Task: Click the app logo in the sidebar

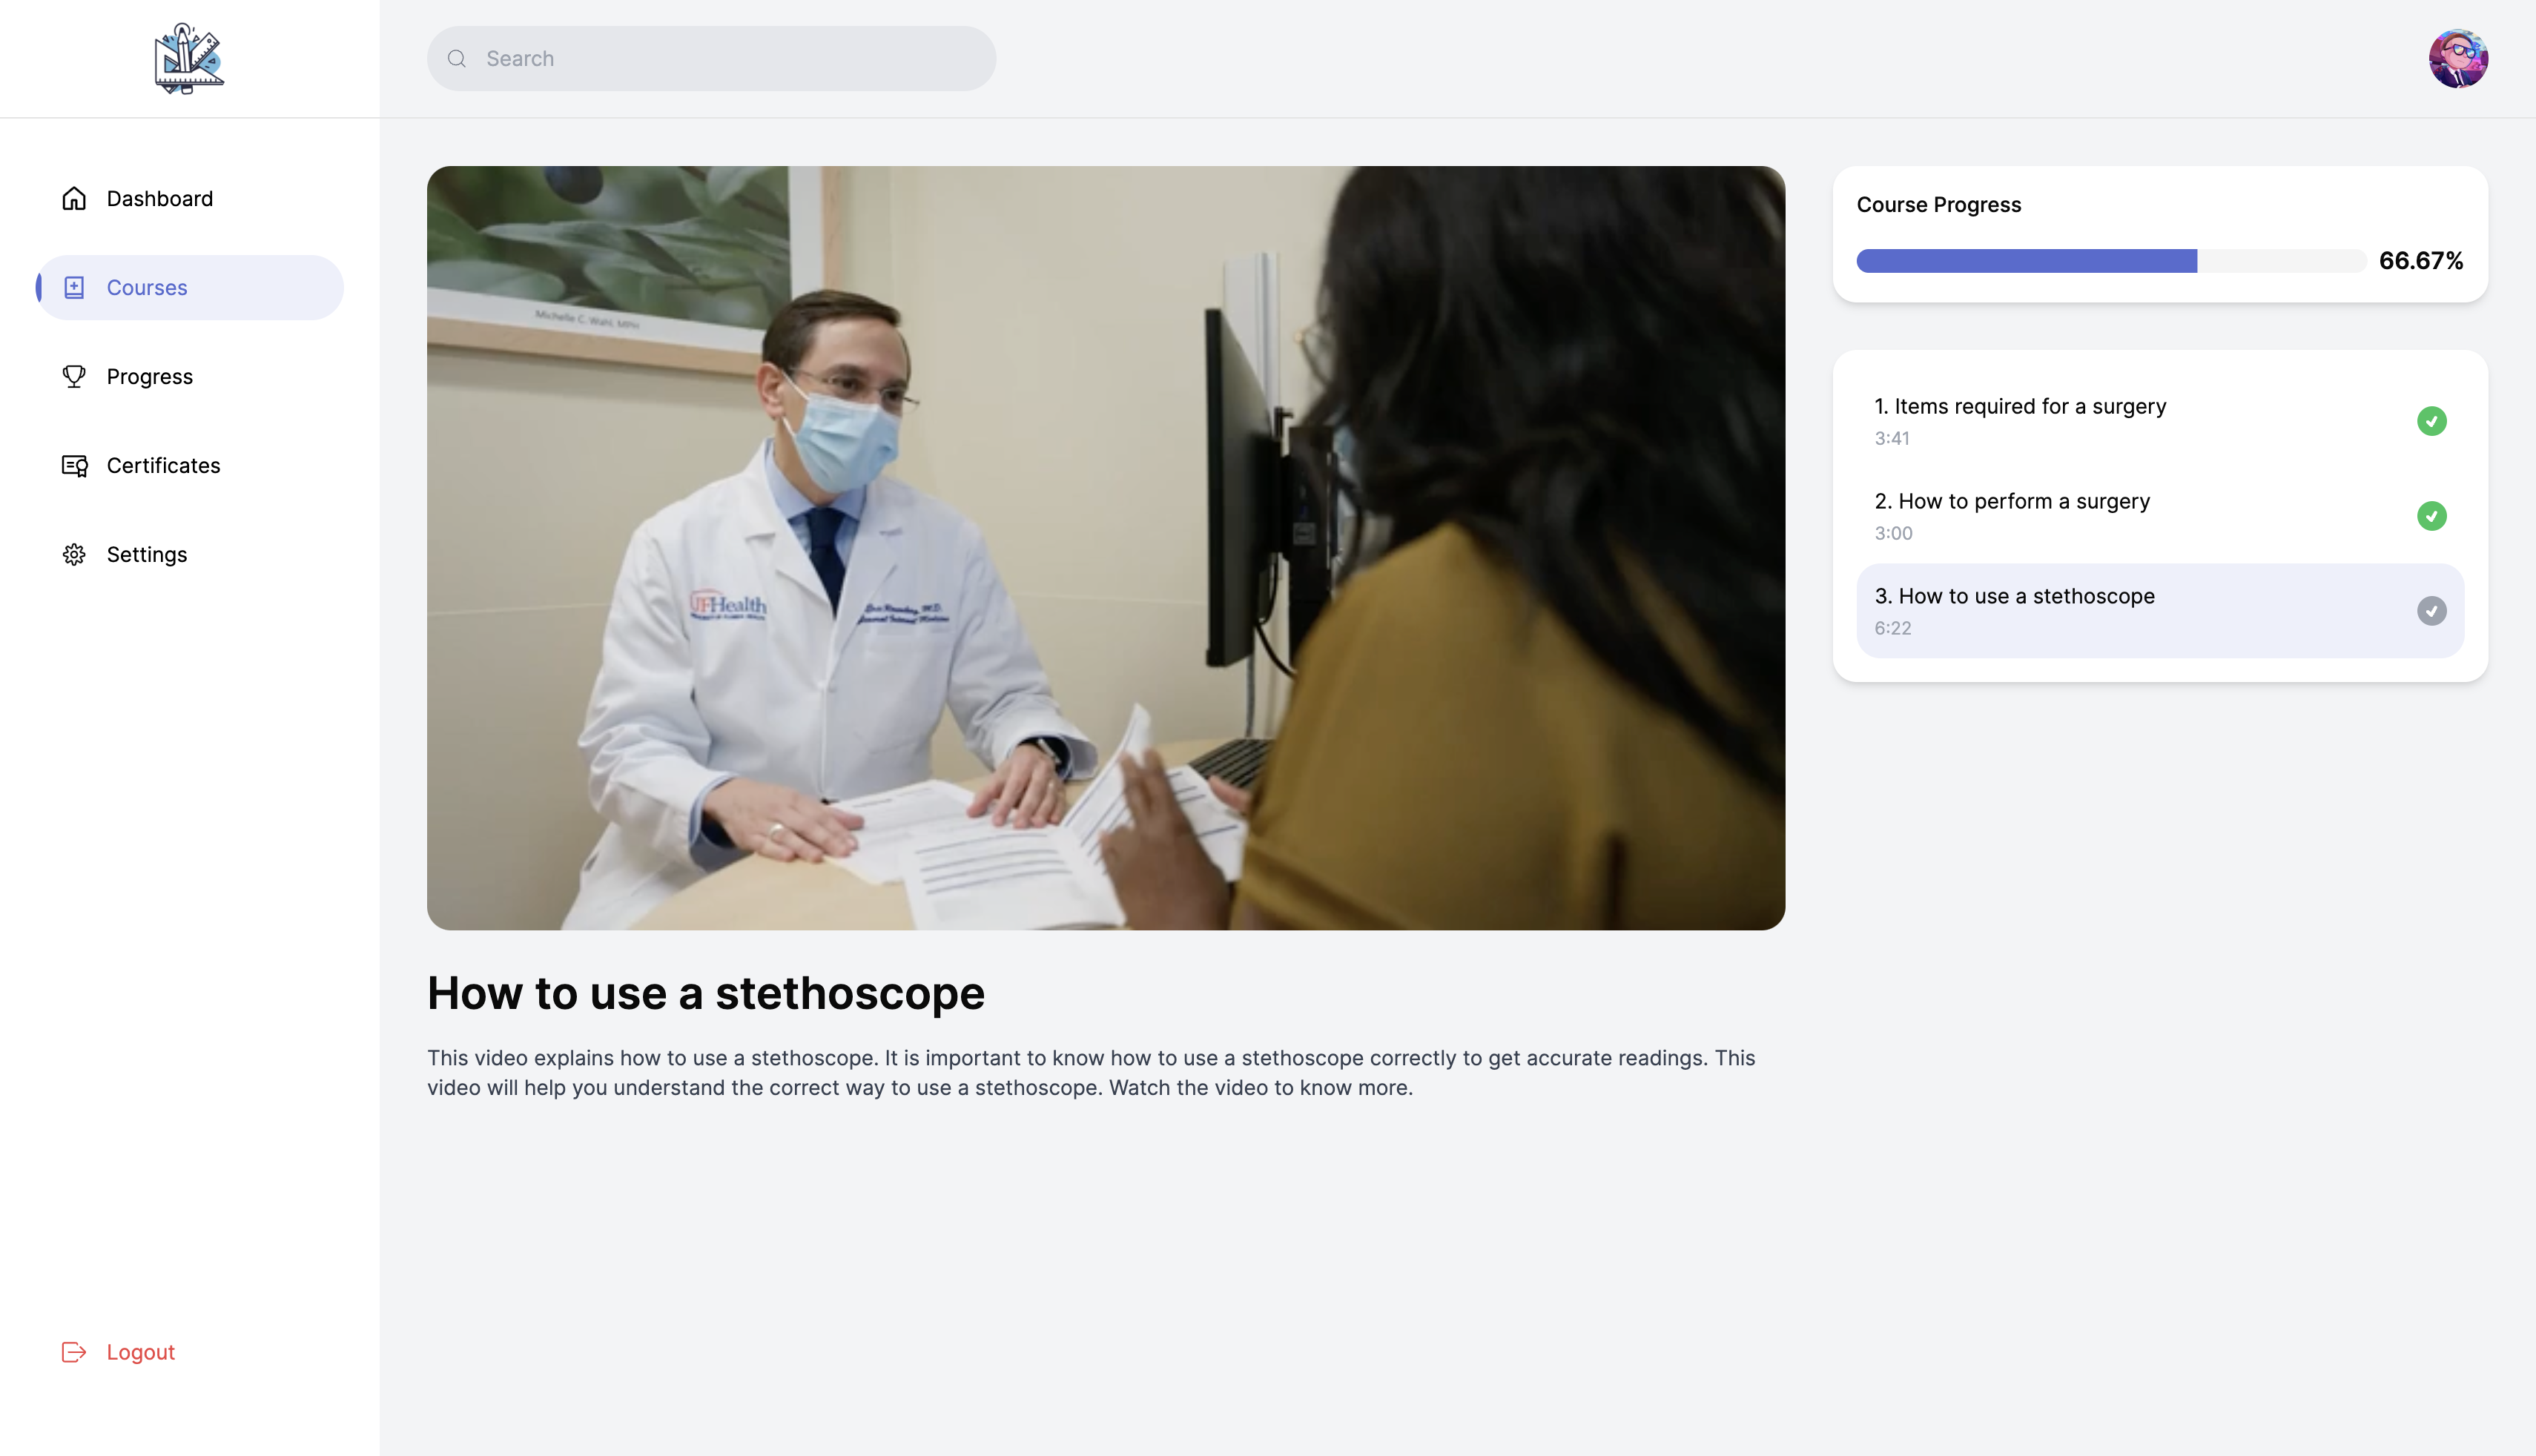Action: coord(189,59)
